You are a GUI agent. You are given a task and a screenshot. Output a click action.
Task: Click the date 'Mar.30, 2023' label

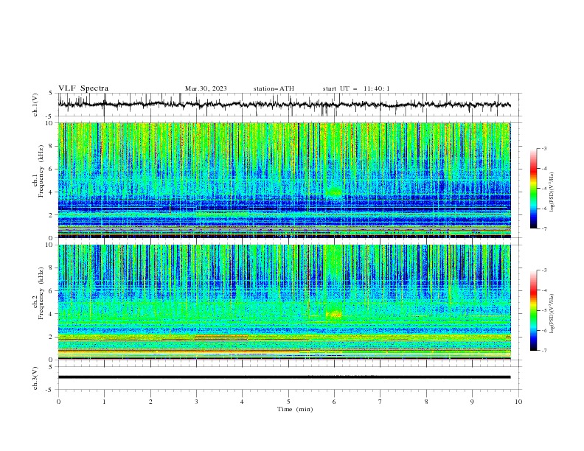coord(206,88)
